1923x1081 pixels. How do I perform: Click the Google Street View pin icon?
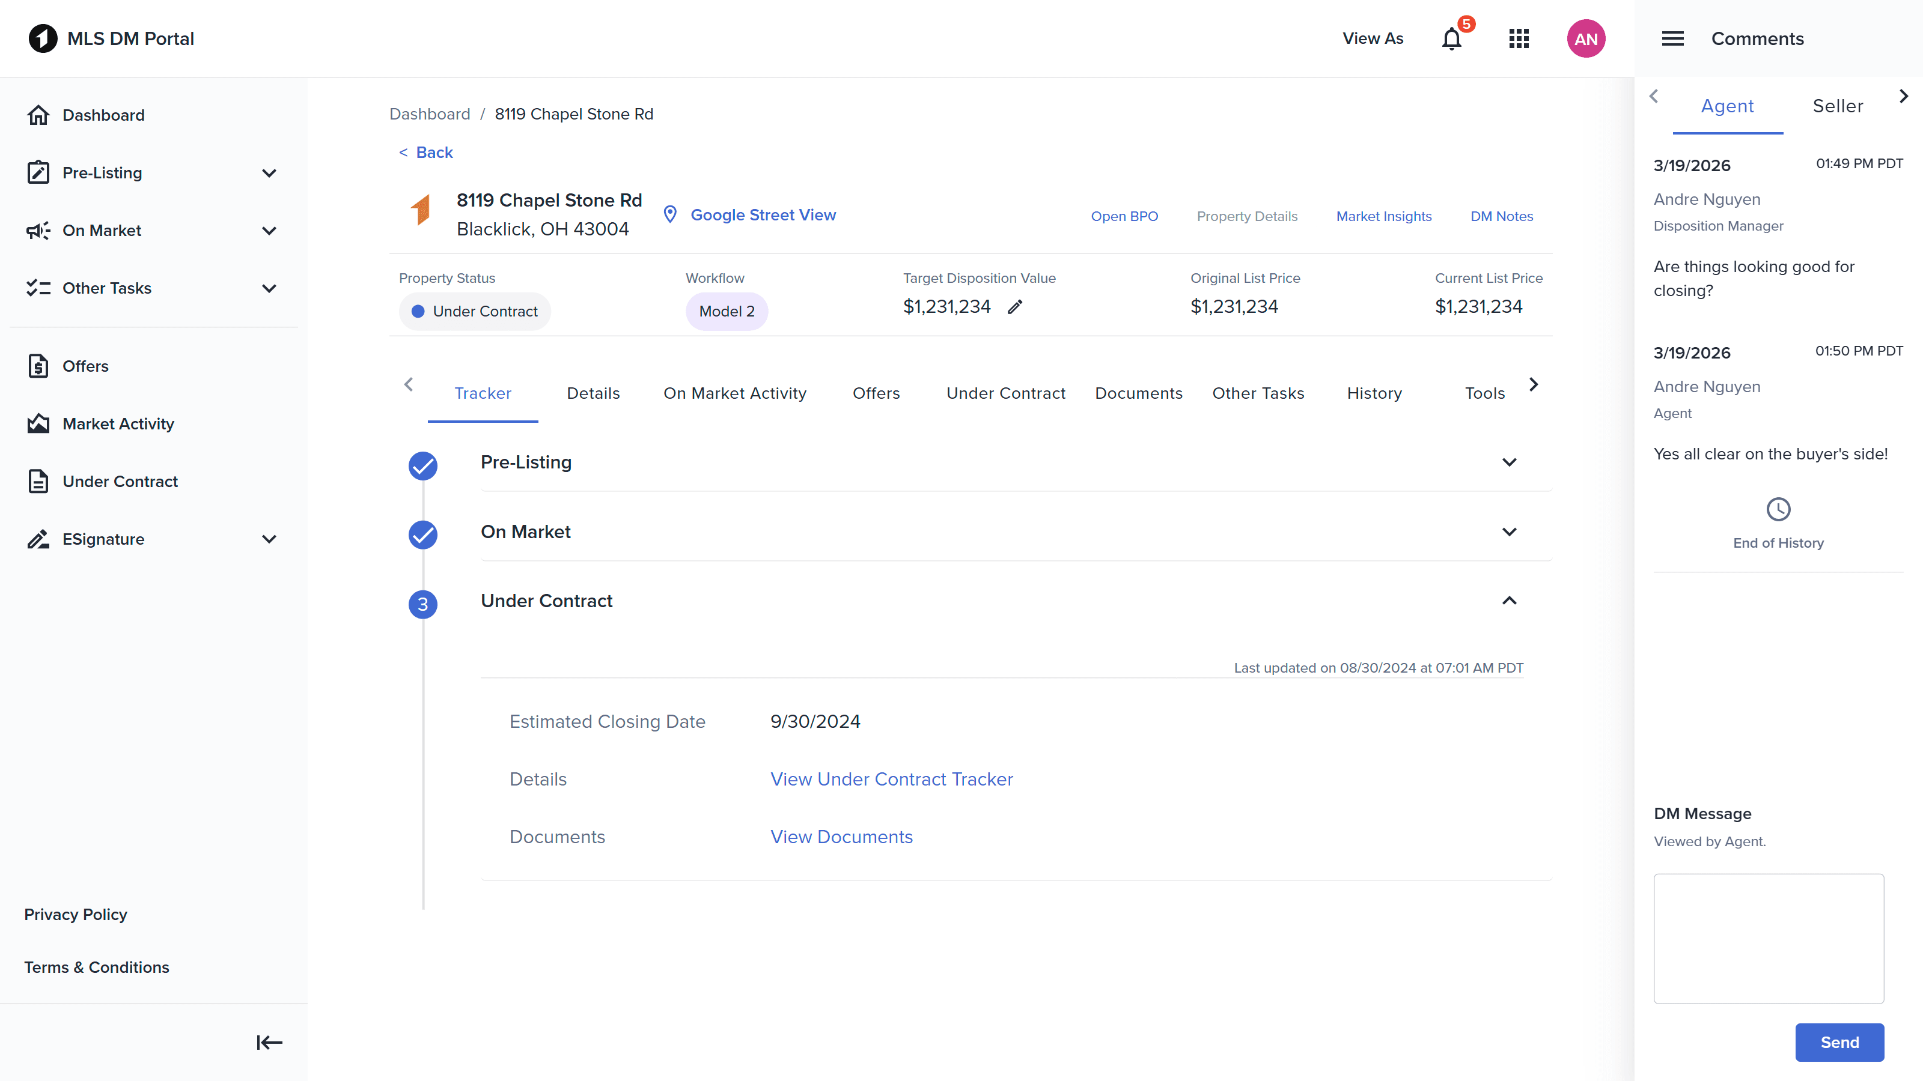pos(669,214)
